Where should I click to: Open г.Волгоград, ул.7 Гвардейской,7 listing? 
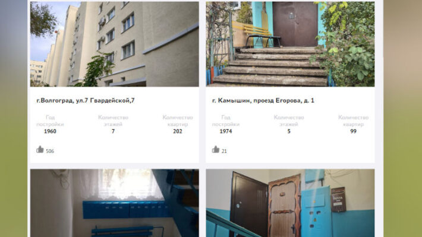click(x=86, y=101)
